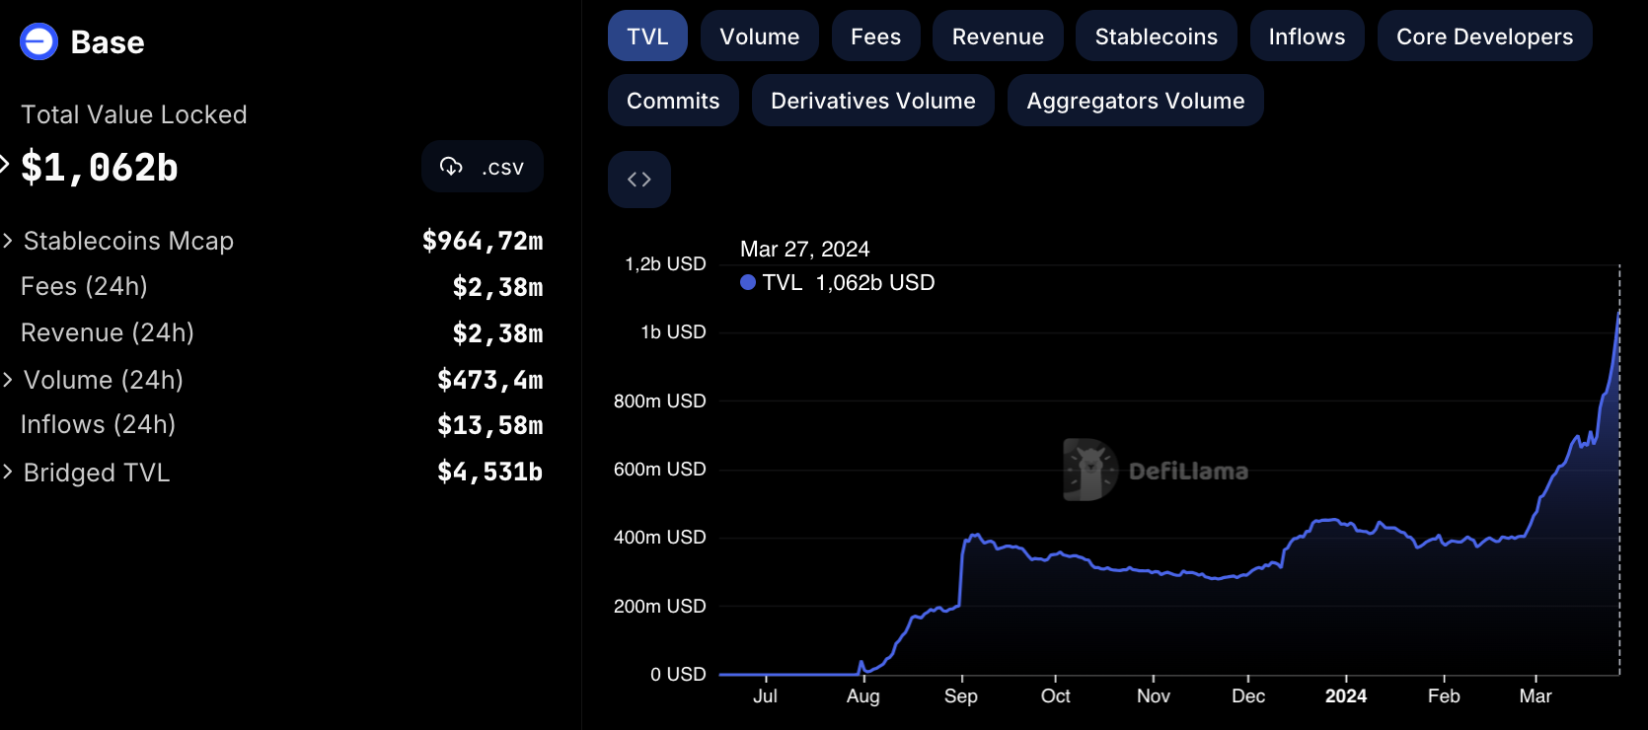Click the Fees (24h) label
1648x730 pixels.
tap(84, 286)
